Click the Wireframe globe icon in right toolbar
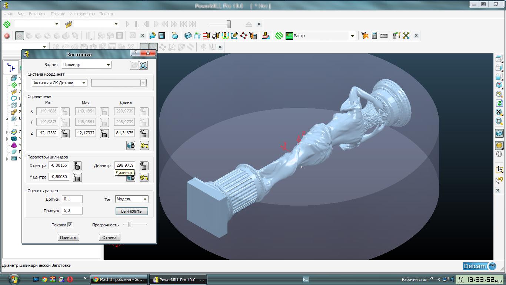The image size is (506, 285). [x=499, y=154]
